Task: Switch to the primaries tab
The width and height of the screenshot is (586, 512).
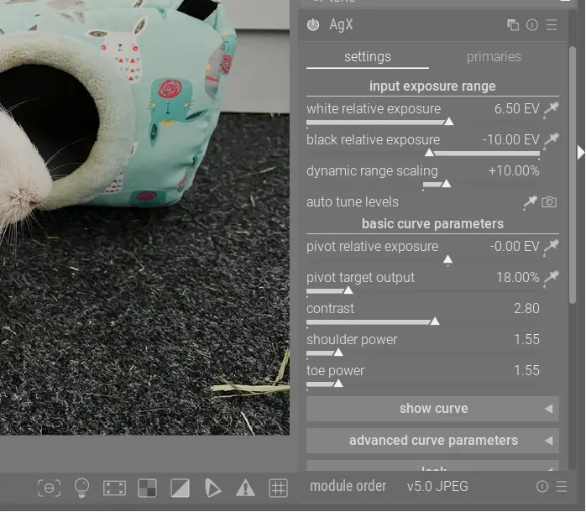Action: coord(494,56)
